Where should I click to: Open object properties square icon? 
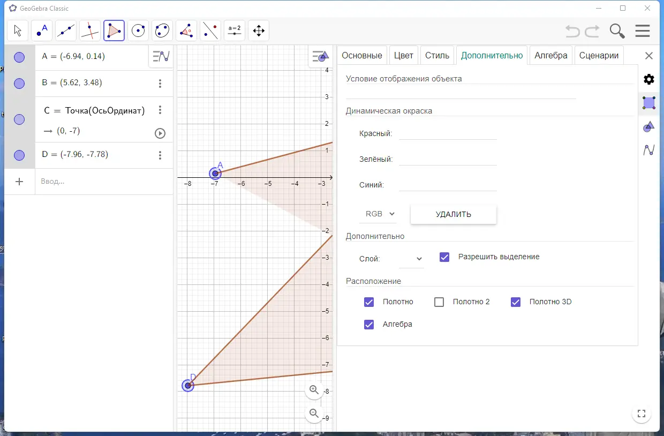[649, 103]
